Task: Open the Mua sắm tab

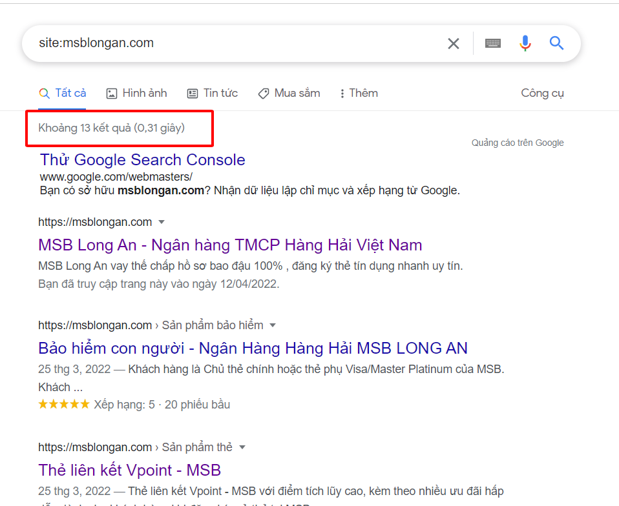Action: click(289, 94)
